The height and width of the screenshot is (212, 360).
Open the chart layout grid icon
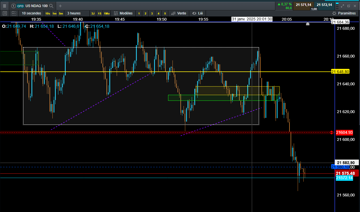point(14,13)
